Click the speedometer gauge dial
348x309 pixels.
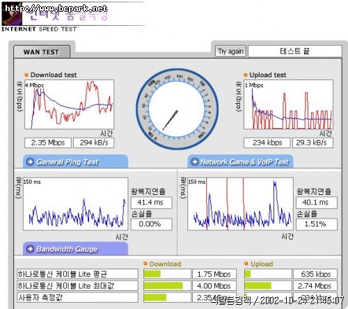click(177, 109)
